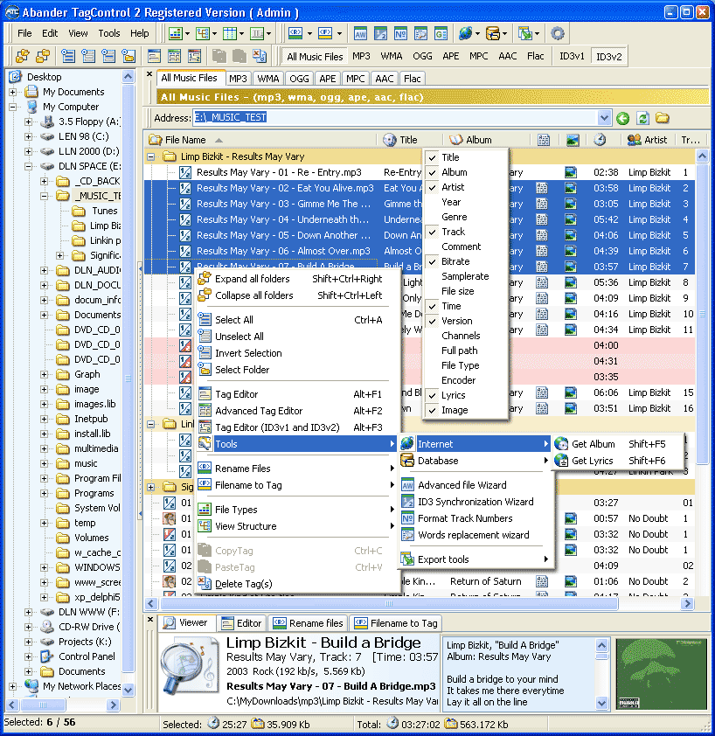The width and height of the screenshot is (715, 736).
Task: Open the Address combo box dropdown
Action: tap(604, 118)
